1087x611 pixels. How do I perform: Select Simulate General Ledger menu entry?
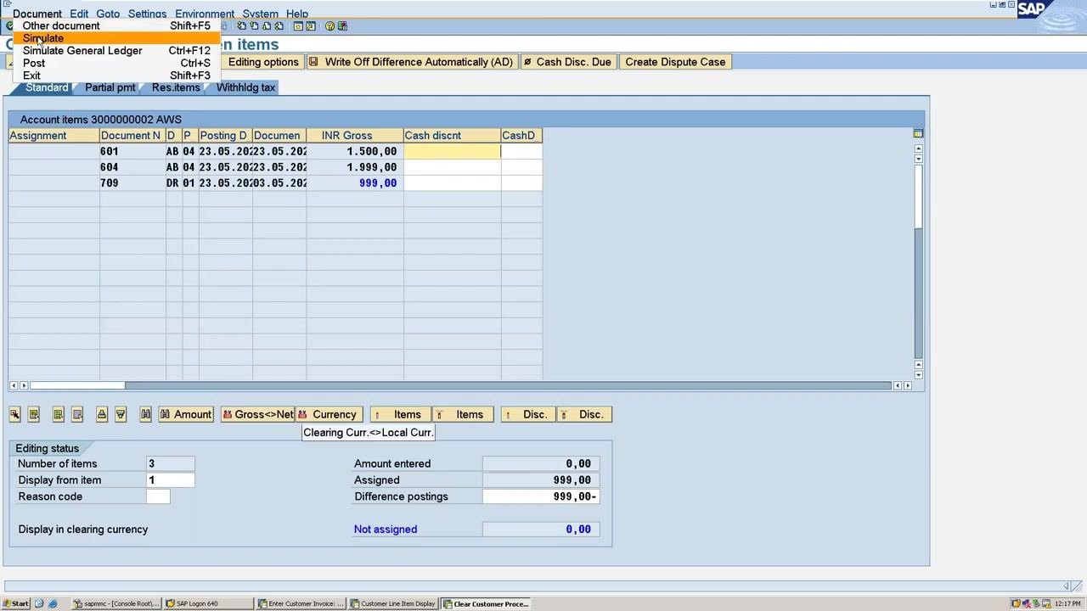(x=116, y=50)
